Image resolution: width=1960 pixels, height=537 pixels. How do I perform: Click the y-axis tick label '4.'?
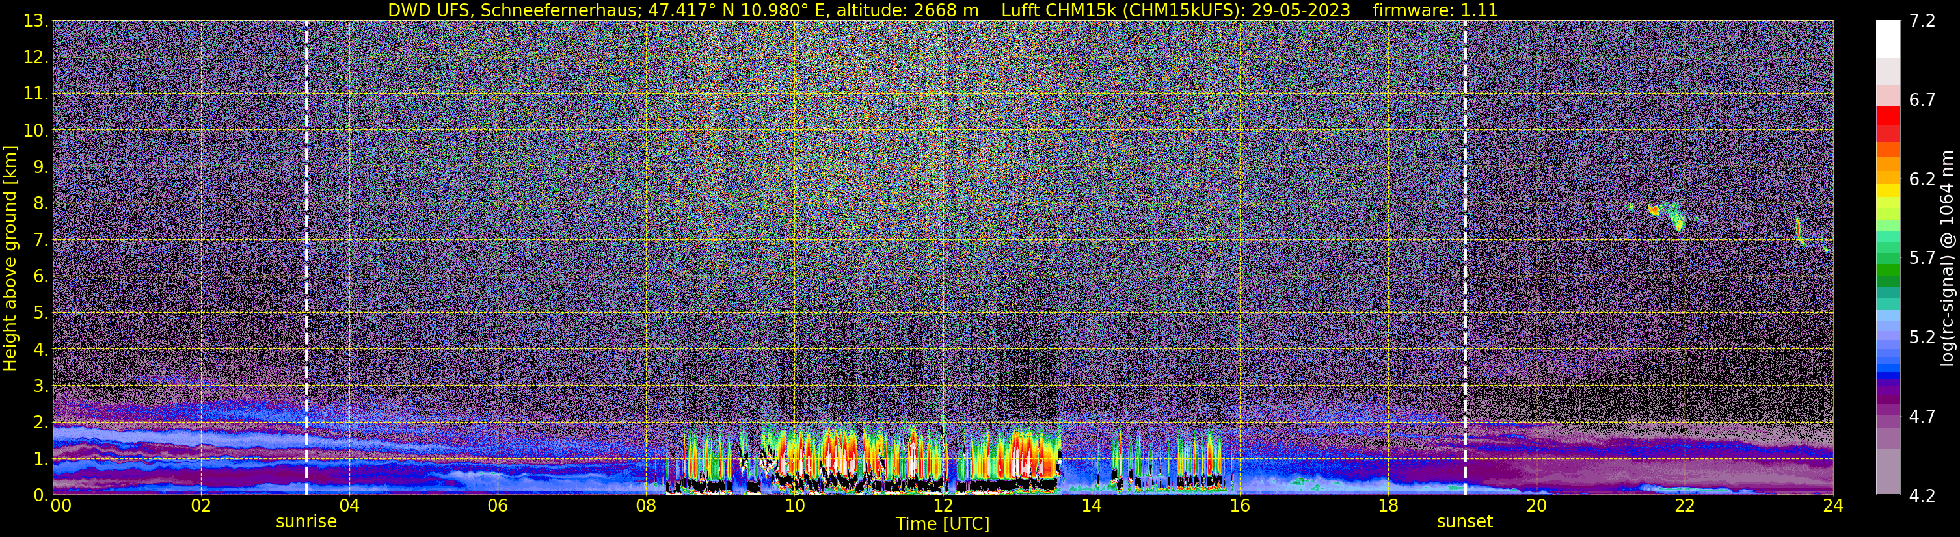(40, 349)
